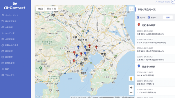Uncheck the 走行中 checkbox
Image resolution: width=175 pixels, height=98 pixels.
(138, 17)
